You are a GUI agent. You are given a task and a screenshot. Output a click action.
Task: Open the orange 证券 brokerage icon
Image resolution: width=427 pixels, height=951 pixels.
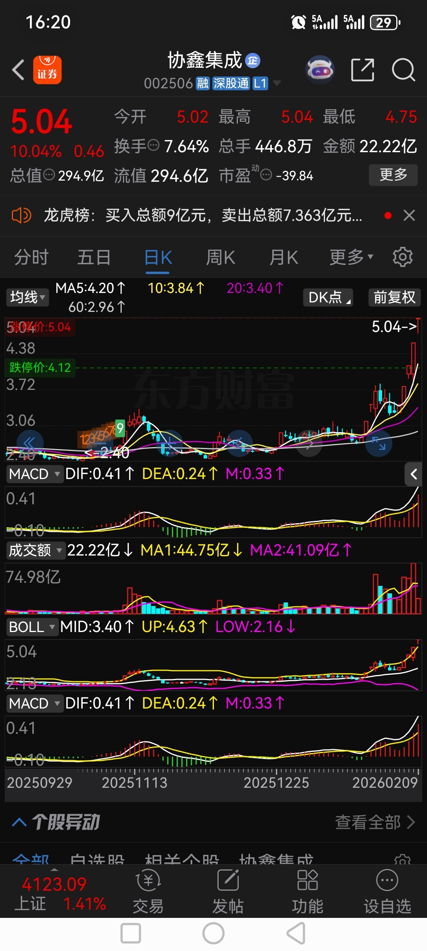click(x=47, y=70)
